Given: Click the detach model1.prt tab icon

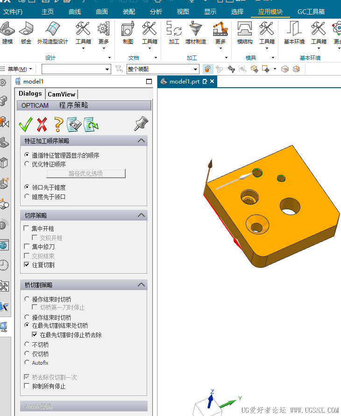Looking at the screenshot, I should click(x=205, y=82).
